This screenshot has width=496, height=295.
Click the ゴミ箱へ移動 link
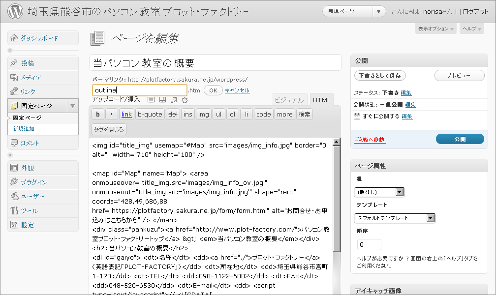370,140
